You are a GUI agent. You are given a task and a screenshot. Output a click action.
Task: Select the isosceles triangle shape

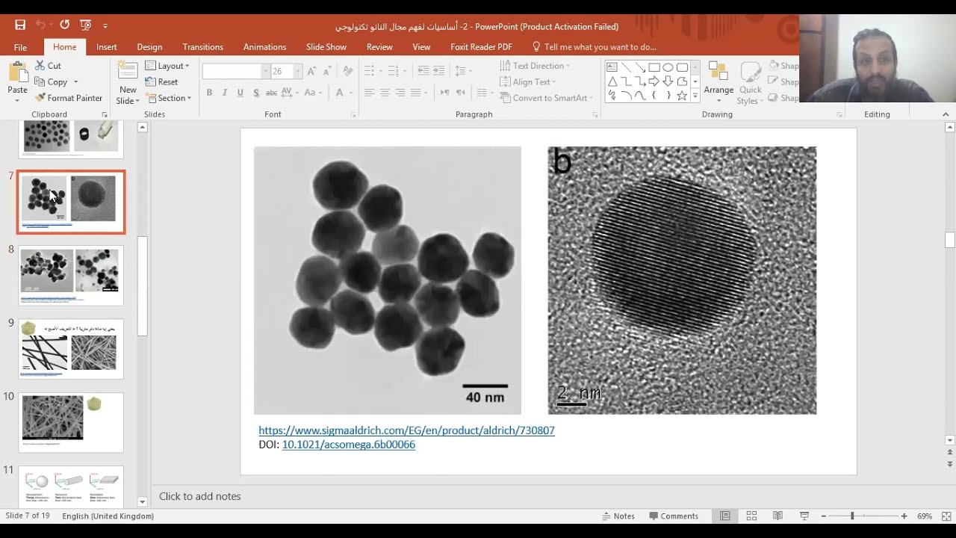click(612, 81)
